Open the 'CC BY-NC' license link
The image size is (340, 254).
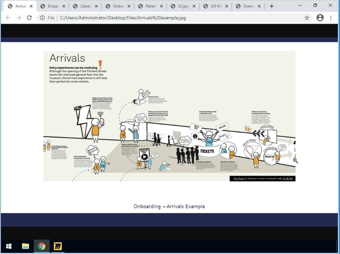(288, 178)
